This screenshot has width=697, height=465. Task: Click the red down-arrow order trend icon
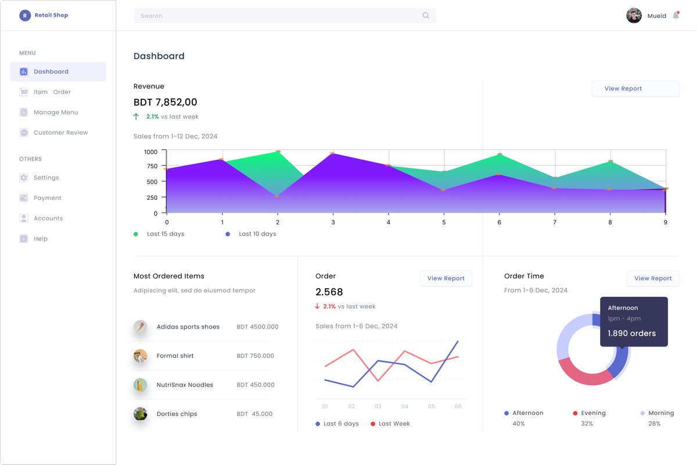click(x=318, y=306)
